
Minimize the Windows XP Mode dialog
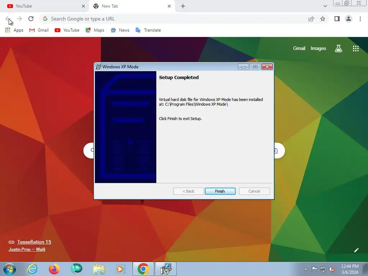pyautogui.click(x=243, y=66)
